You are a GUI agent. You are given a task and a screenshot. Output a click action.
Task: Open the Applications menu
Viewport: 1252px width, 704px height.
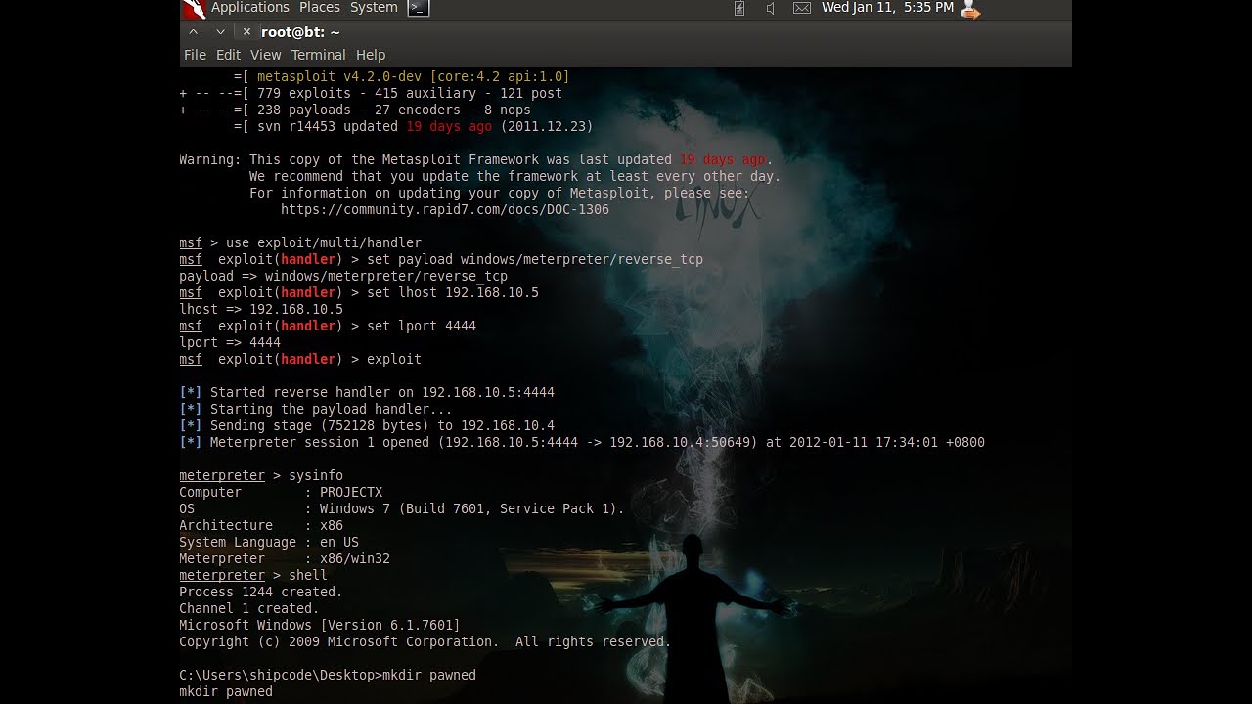click(x=249, y=8)
